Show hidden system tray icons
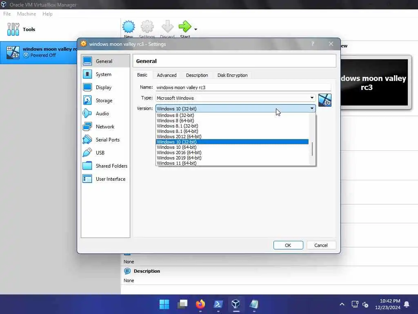The image size is (418, 314). coord(342,304)
